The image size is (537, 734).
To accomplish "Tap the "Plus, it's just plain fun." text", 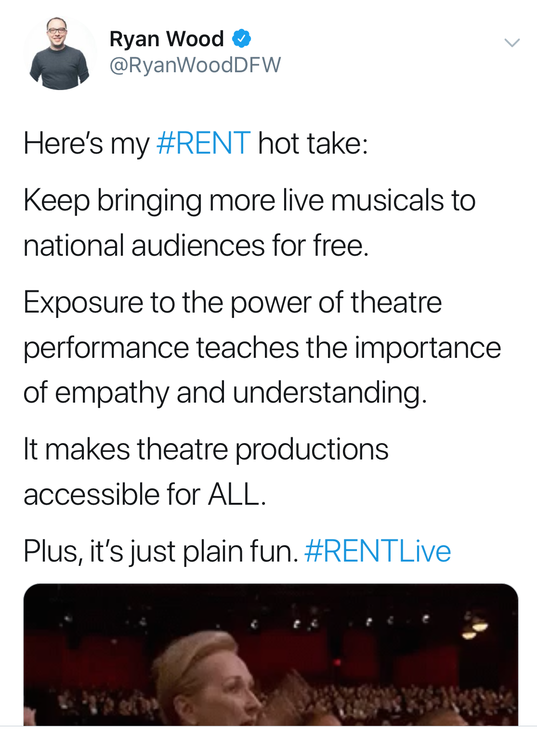I will (161, 551).
